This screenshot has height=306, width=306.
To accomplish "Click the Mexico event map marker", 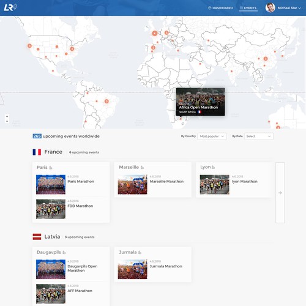I will click(53, 71).
